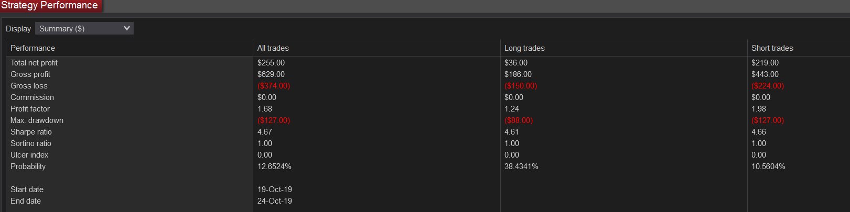
Task: Click the Long trades column header
Action: [x=524, y=48]
